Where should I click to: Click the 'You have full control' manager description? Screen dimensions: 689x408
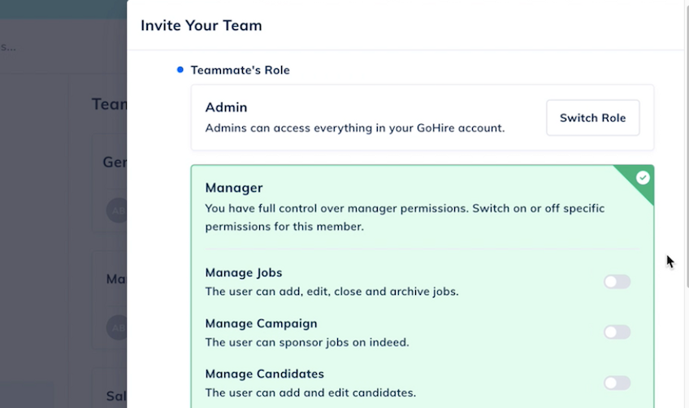coord(405,217)
